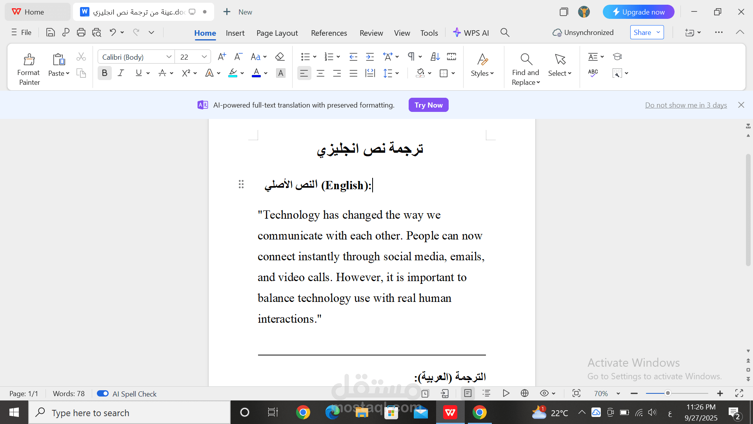Click the Format Painter icon
Image resolution: width=753 pixels, height=424 pixels.
click(x=29, y=60)
